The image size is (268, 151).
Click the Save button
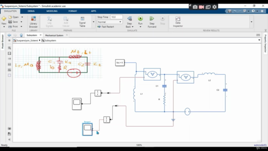[x=13, y=22]
